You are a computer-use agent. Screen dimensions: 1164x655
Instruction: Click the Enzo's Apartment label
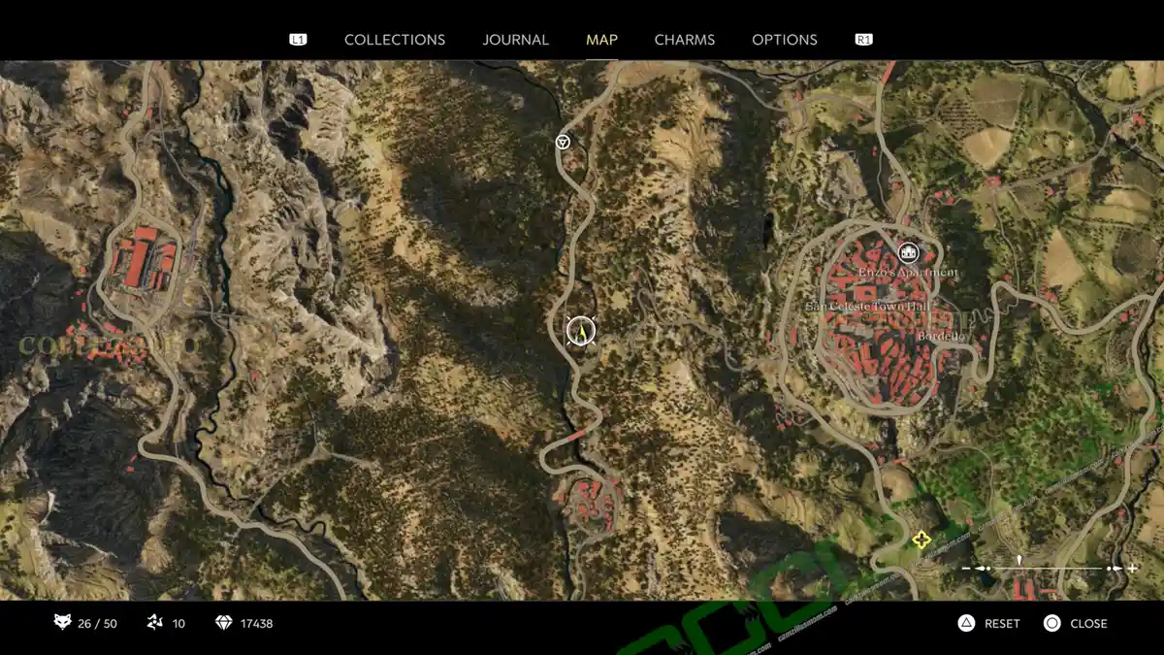[x=907, y=273]
